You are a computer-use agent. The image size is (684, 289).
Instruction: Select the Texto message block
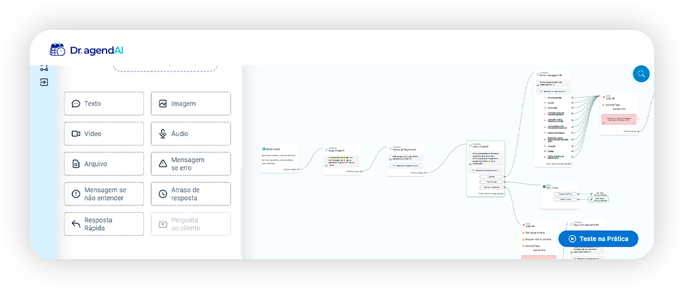coord(104,103)
